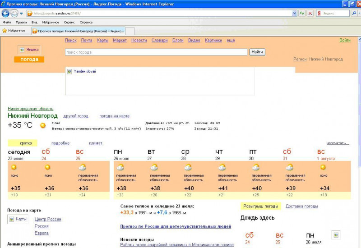
Task: Select the климат tab
Action: pos(96,143)
